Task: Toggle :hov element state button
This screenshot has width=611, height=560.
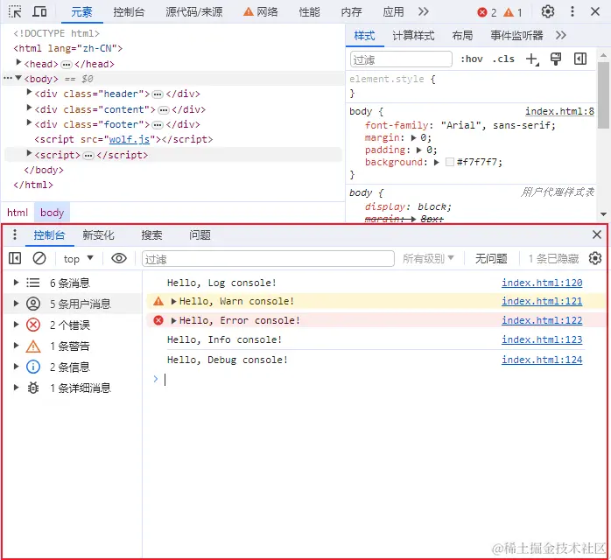Action: 472,59
